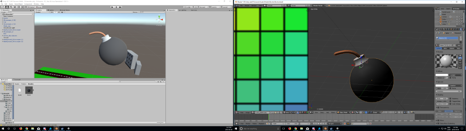The width and height of the screenshot is (466, 131).
Task: Open Unity File menu
Action: [2, 4]
